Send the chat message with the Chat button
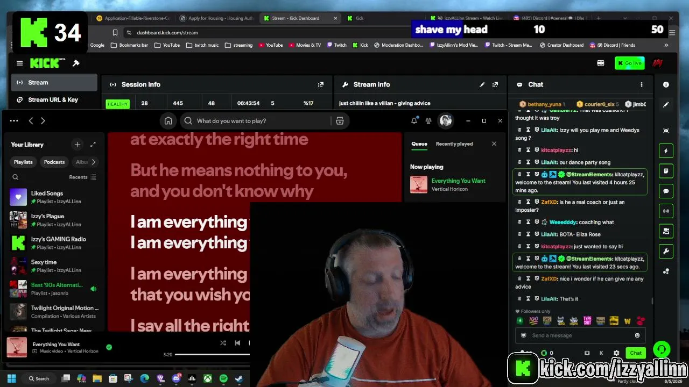 (x=636, y=353)
